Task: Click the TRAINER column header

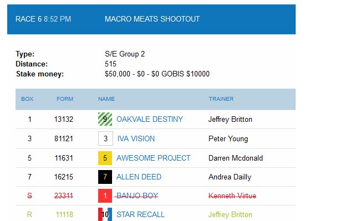Action: [x=221, y=99]
